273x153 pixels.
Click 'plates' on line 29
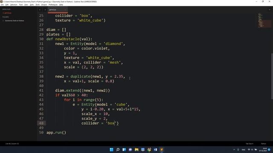pos(53,34)
